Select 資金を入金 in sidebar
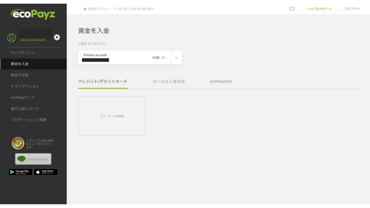The image size is (370, 208). [33, 64]
